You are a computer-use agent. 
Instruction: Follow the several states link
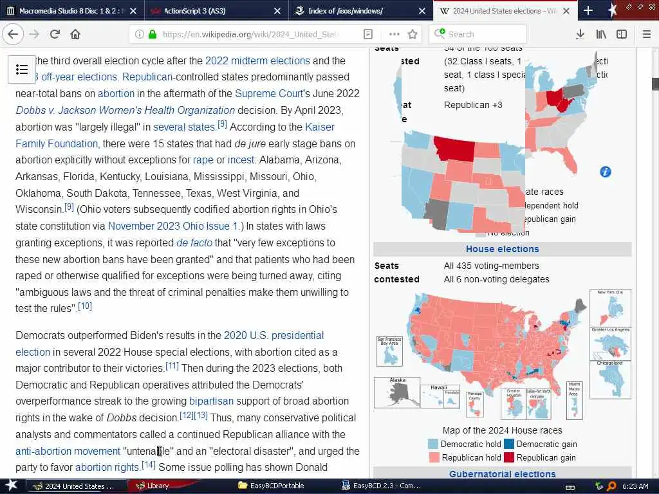coord(184,127)
